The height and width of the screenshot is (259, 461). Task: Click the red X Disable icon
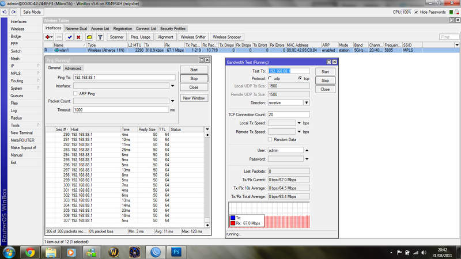click(x=78, y=37)
